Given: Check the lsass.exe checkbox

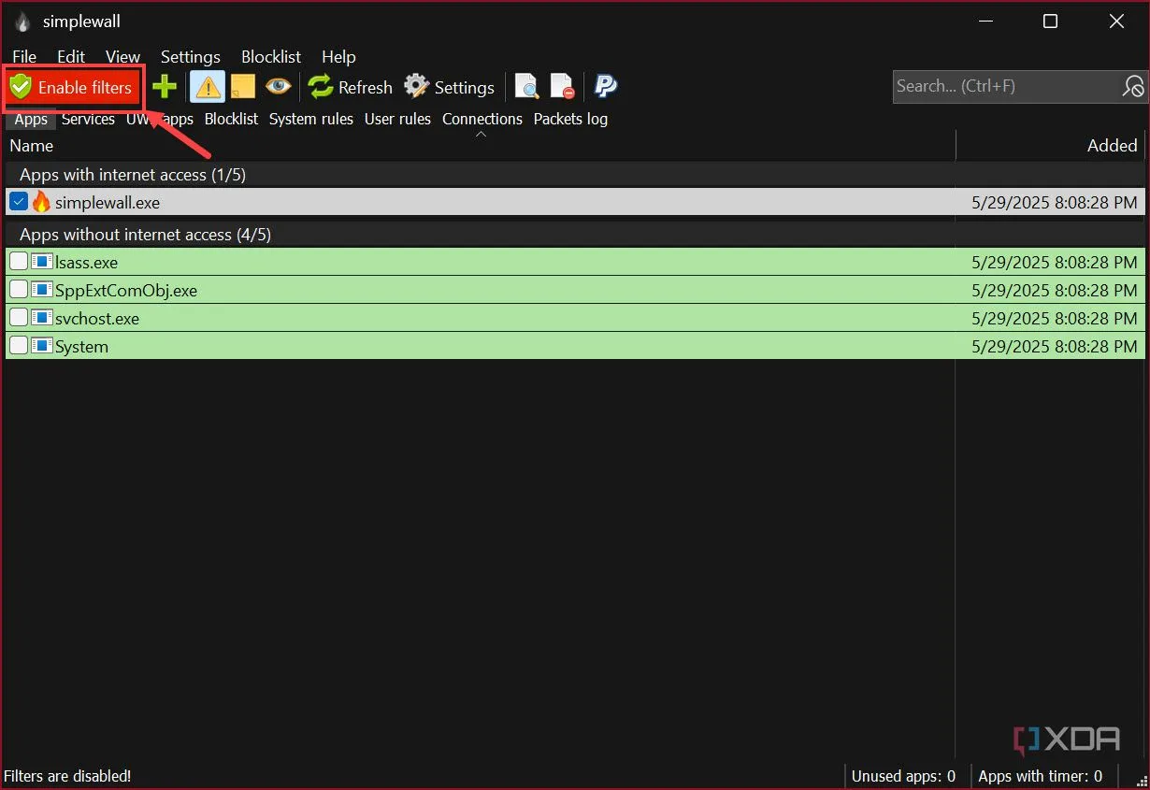Looking at the screenshot, I should pyautogui.click(x=19, y=262).
